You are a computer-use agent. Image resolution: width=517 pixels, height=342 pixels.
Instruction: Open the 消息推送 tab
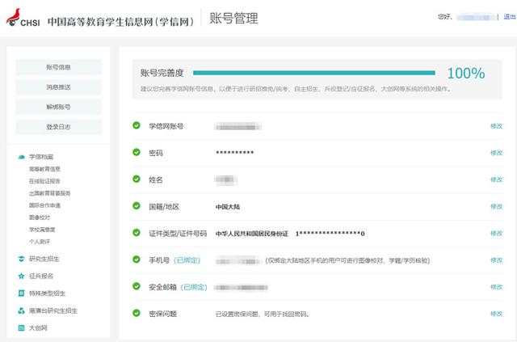pyautogui.click(x=58, y=87)
